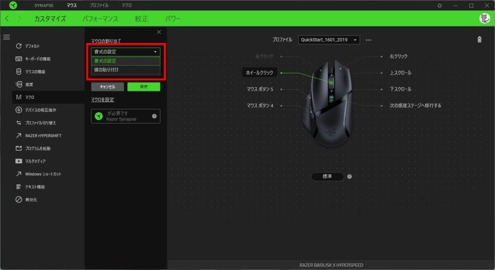Select the マルチメディア play icon
The image size is (495, 270).
click(x=19, y=161)
